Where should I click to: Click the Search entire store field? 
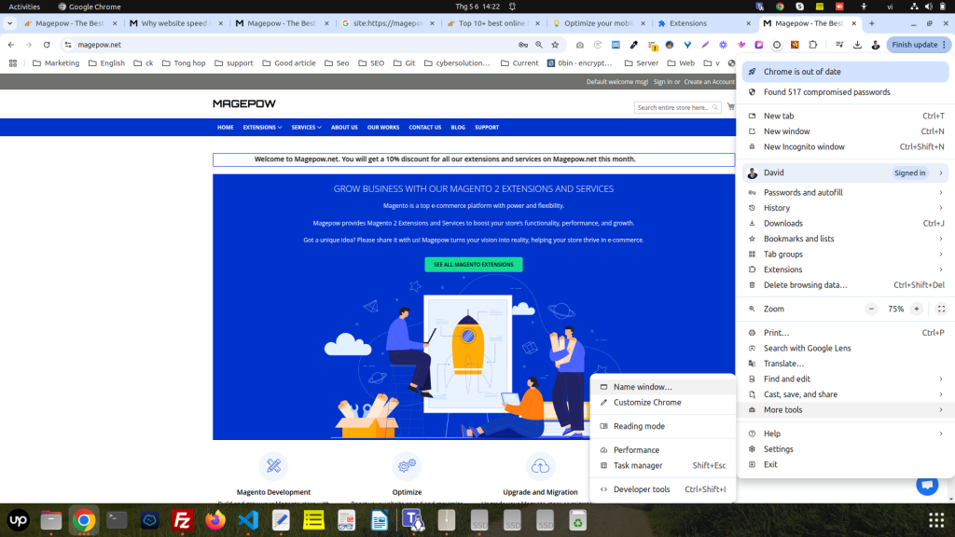(671, 108)
